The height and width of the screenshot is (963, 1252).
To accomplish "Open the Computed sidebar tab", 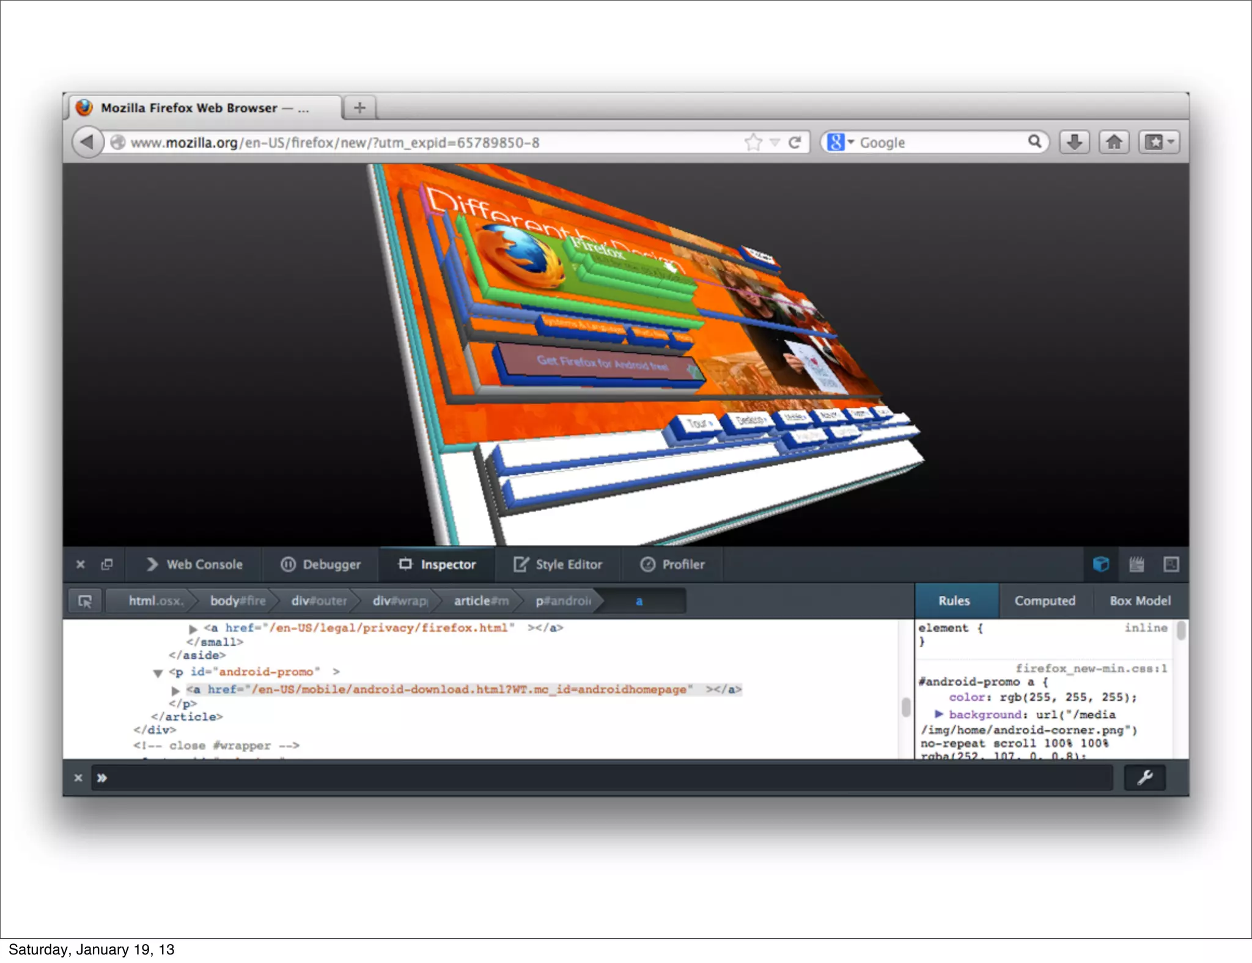I will click(1045, 601).
